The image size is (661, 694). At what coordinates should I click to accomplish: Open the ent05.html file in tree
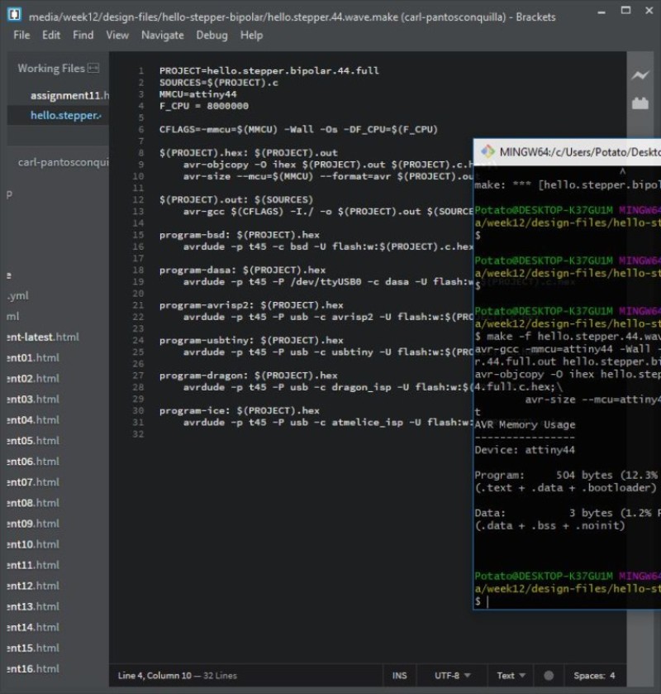click(33, 441)
